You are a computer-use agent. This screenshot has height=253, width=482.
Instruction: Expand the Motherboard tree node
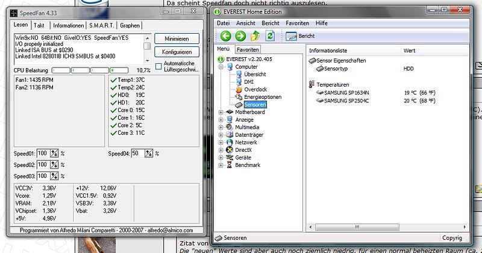tap(221, 112)
